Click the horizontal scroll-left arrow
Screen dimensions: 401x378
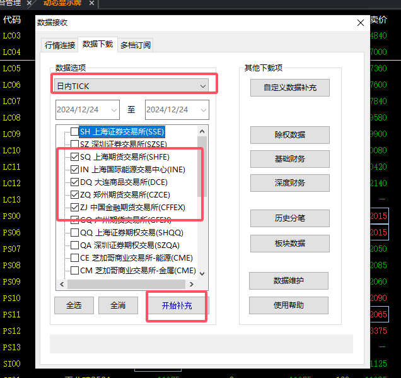[x=62, y=284]
